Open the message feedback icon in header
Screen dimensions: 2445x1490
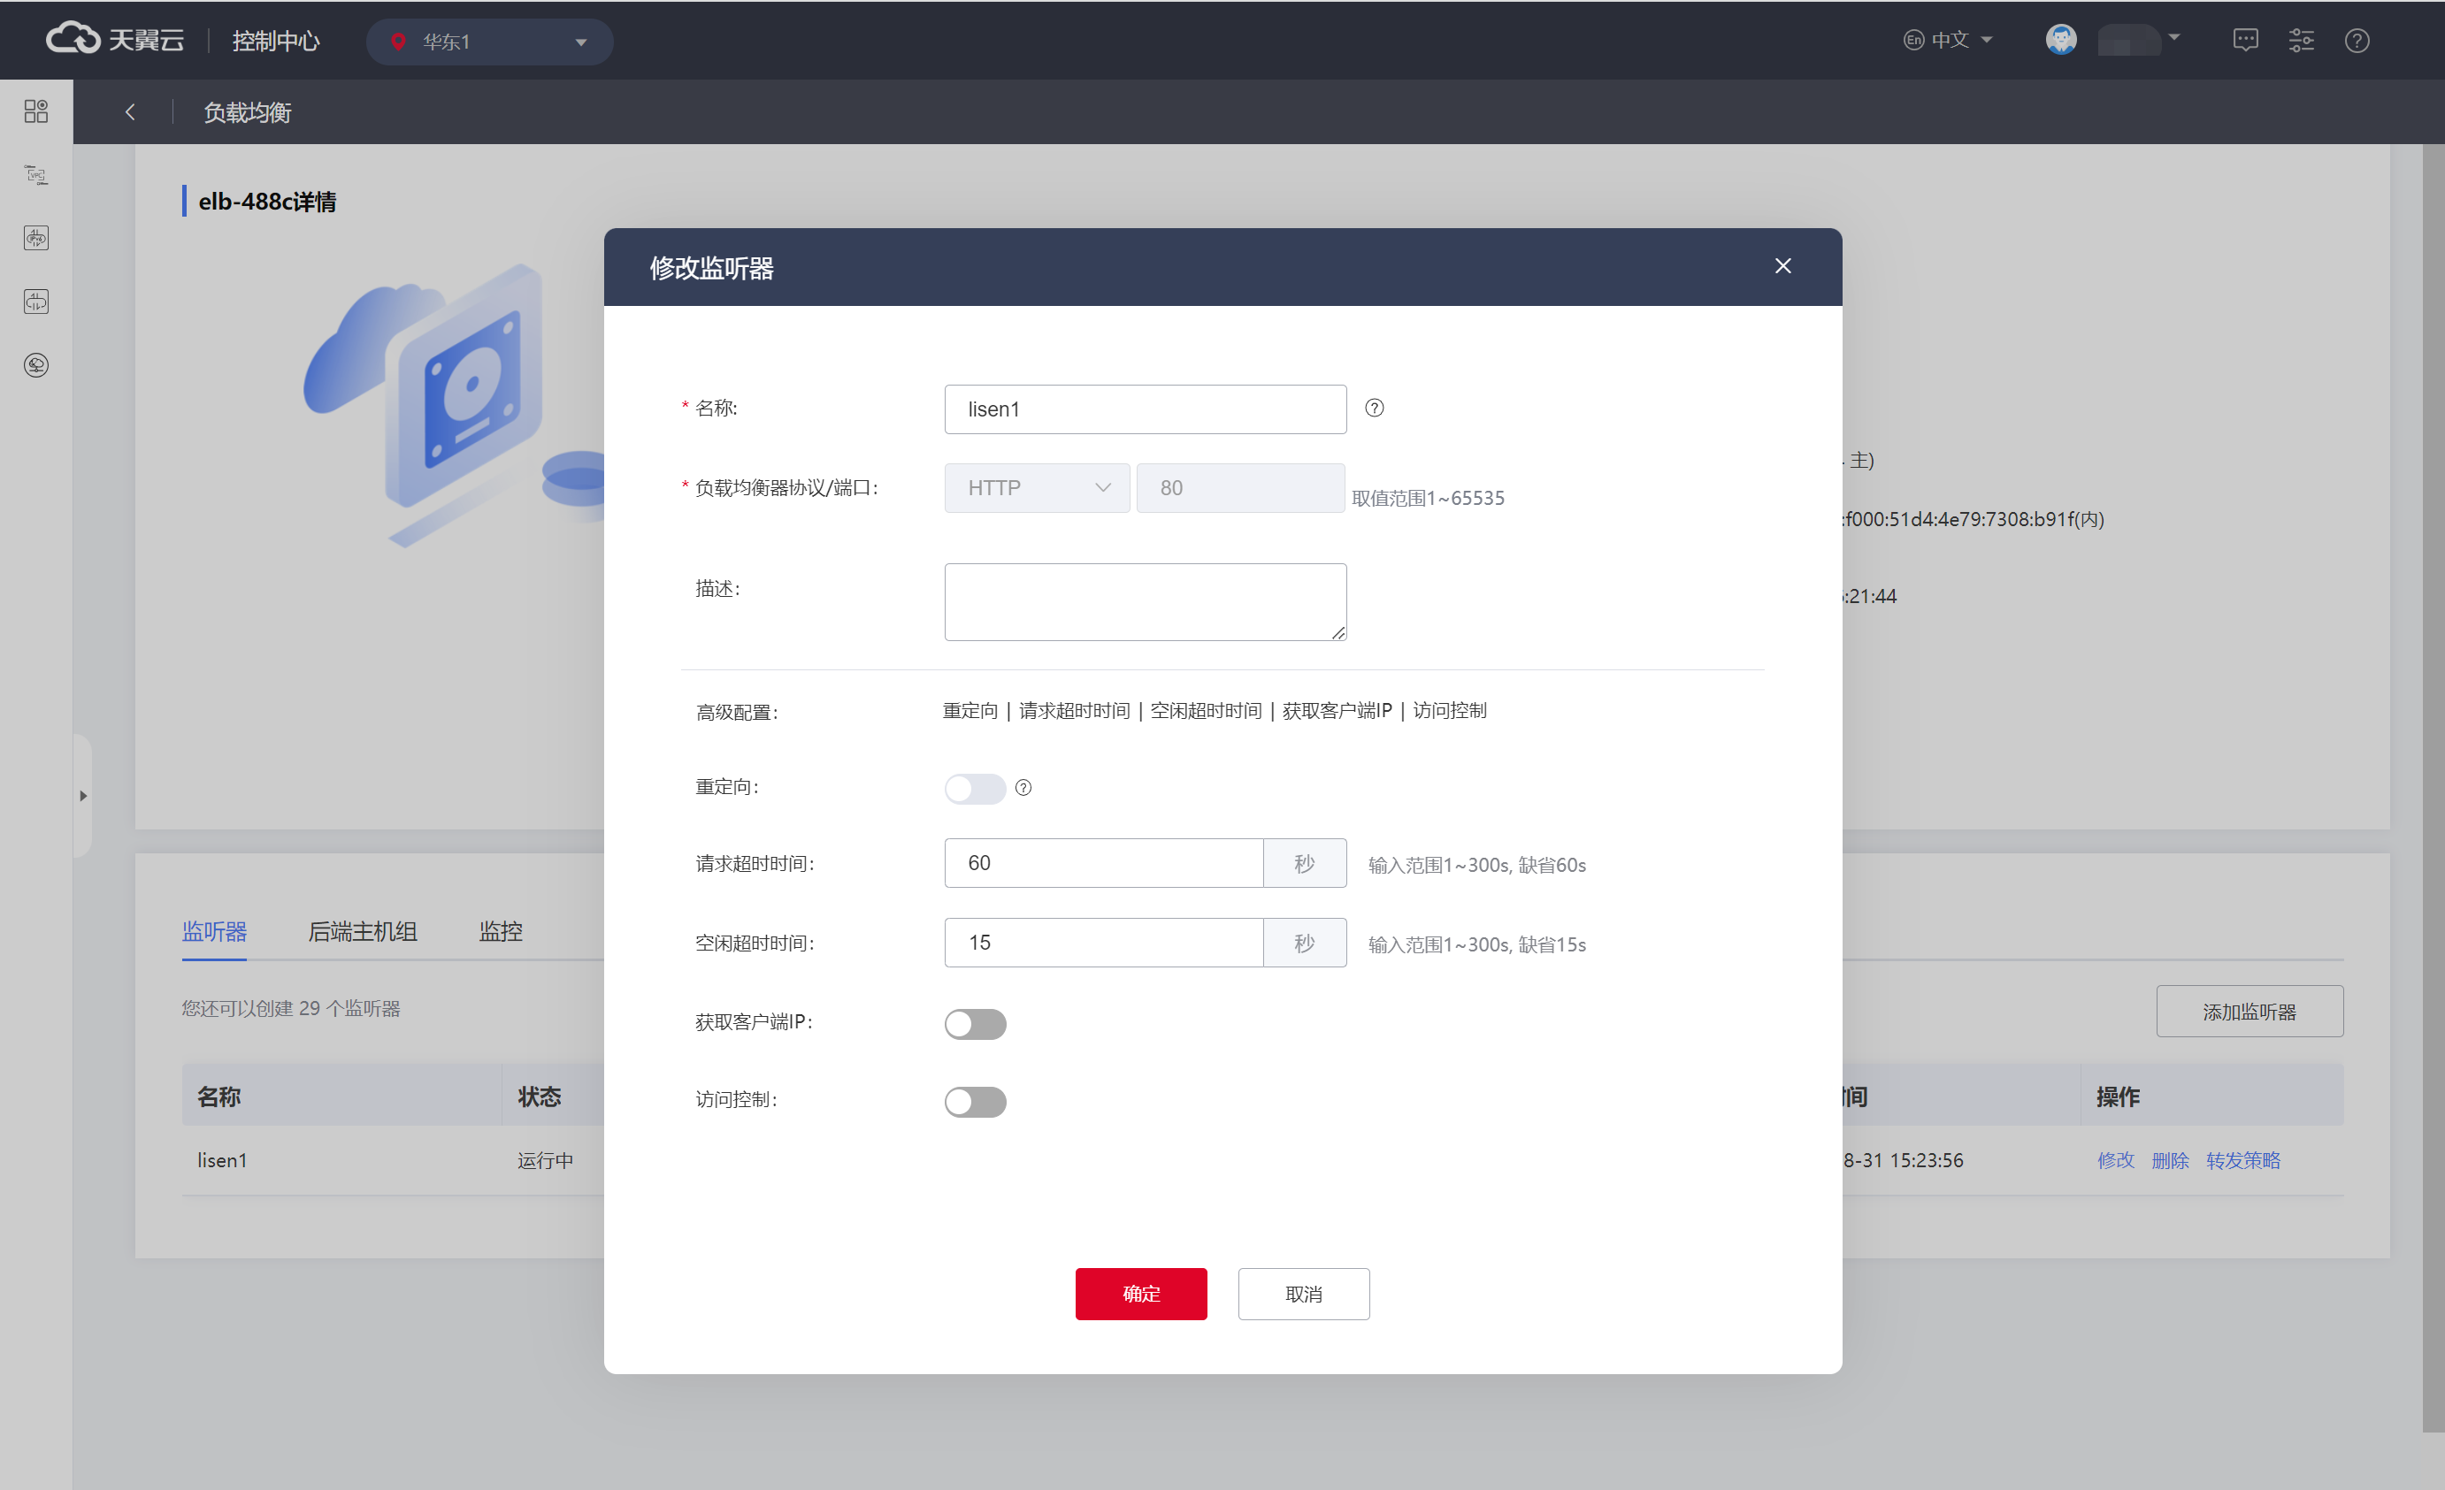tap(2244, 41)
